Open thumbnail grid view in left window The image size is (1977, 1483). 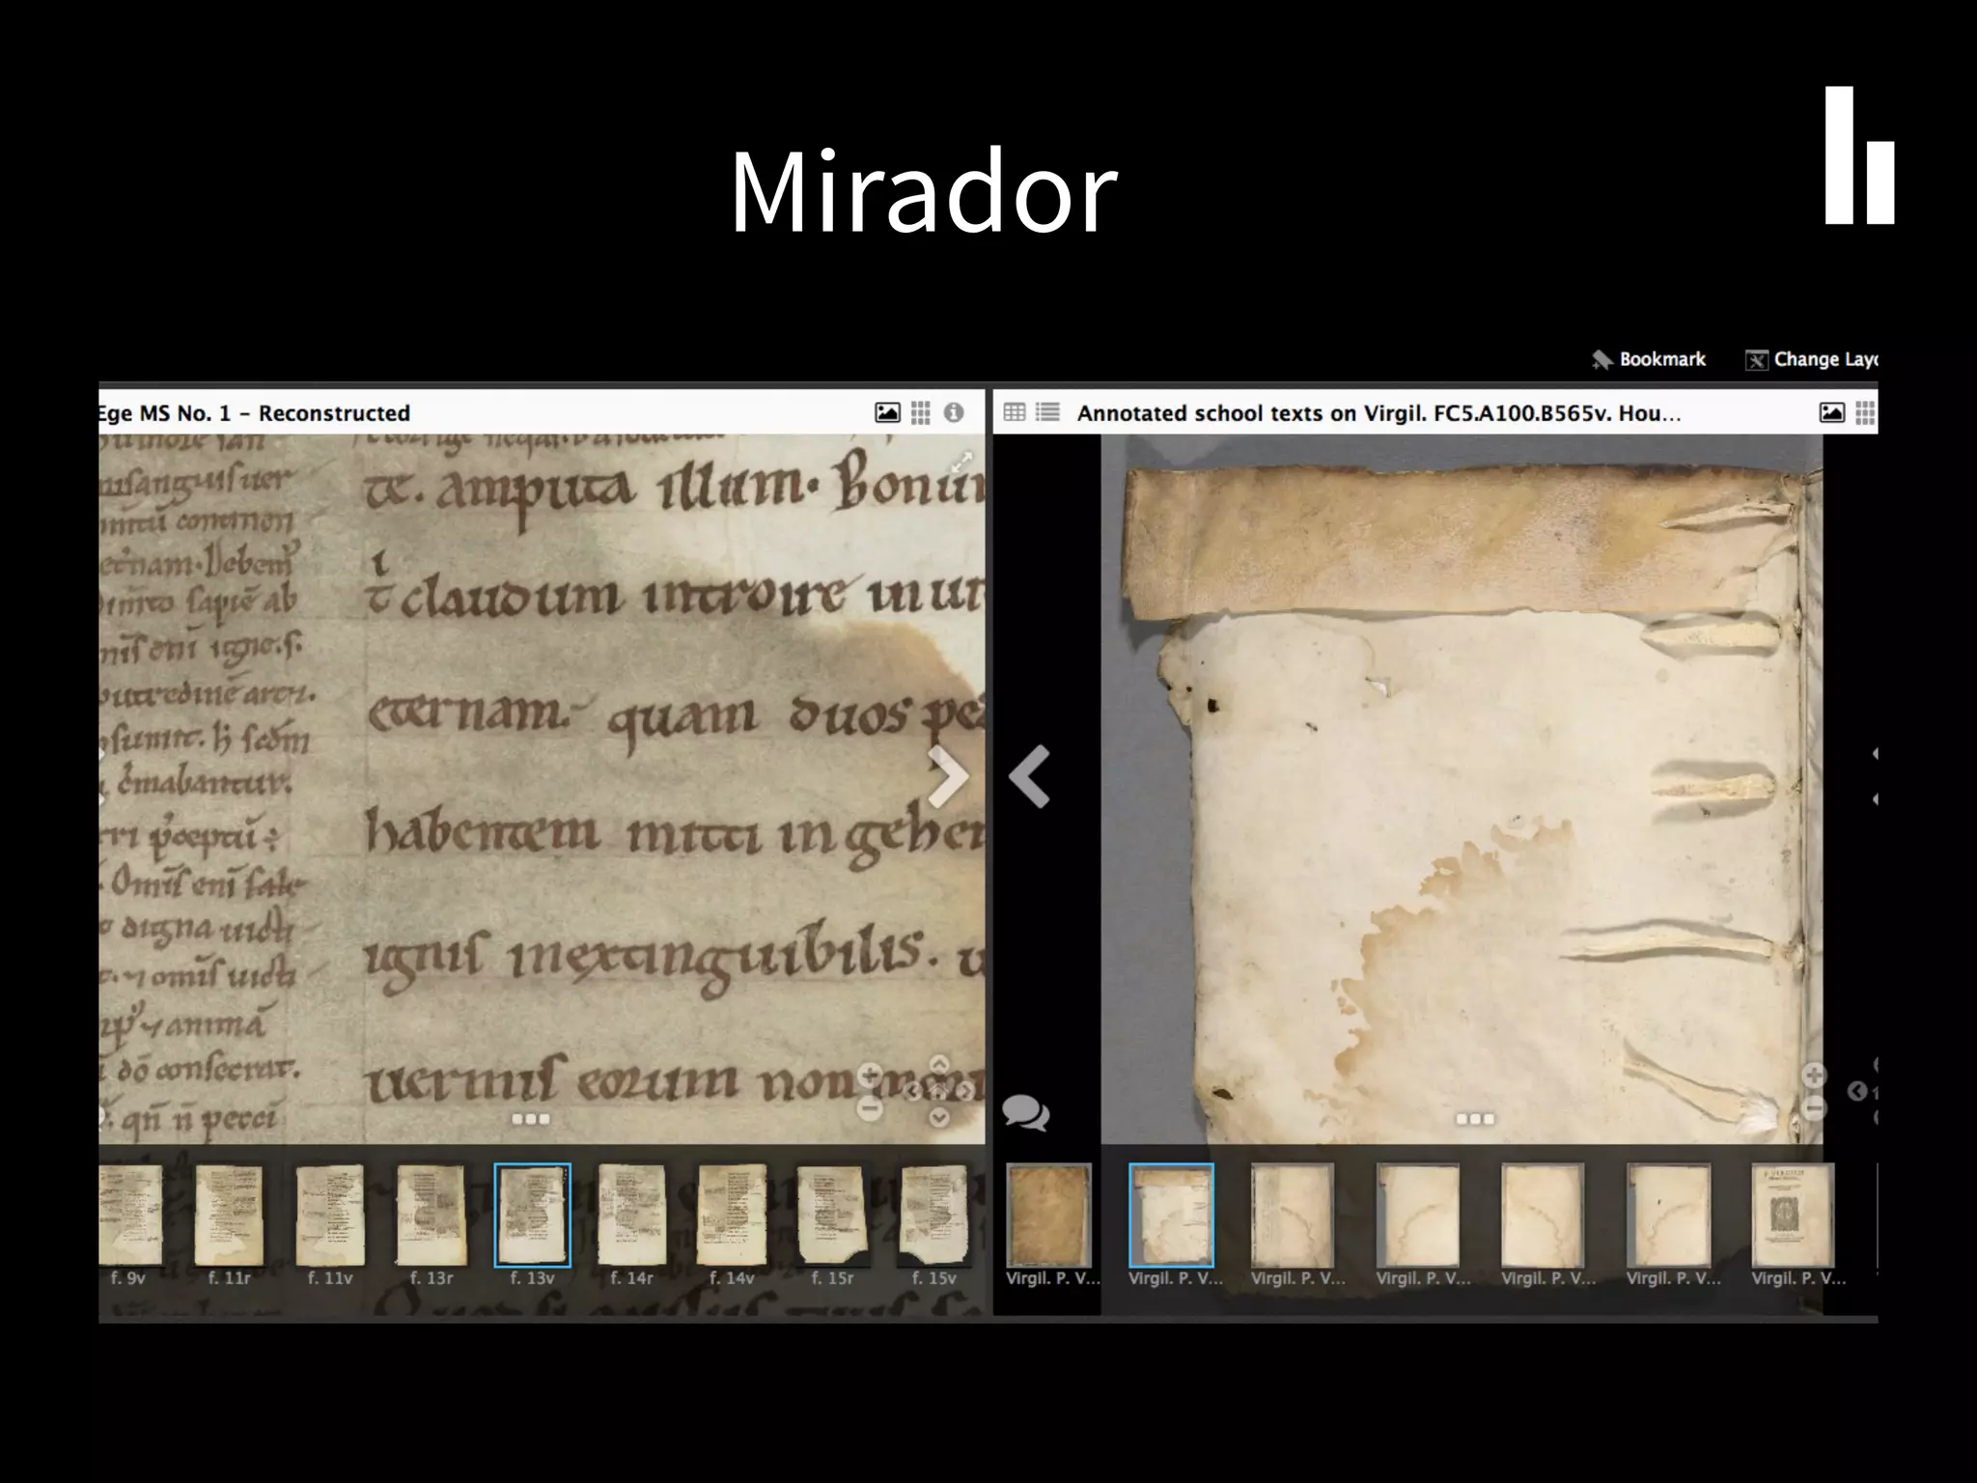click(x=921, y=413)
